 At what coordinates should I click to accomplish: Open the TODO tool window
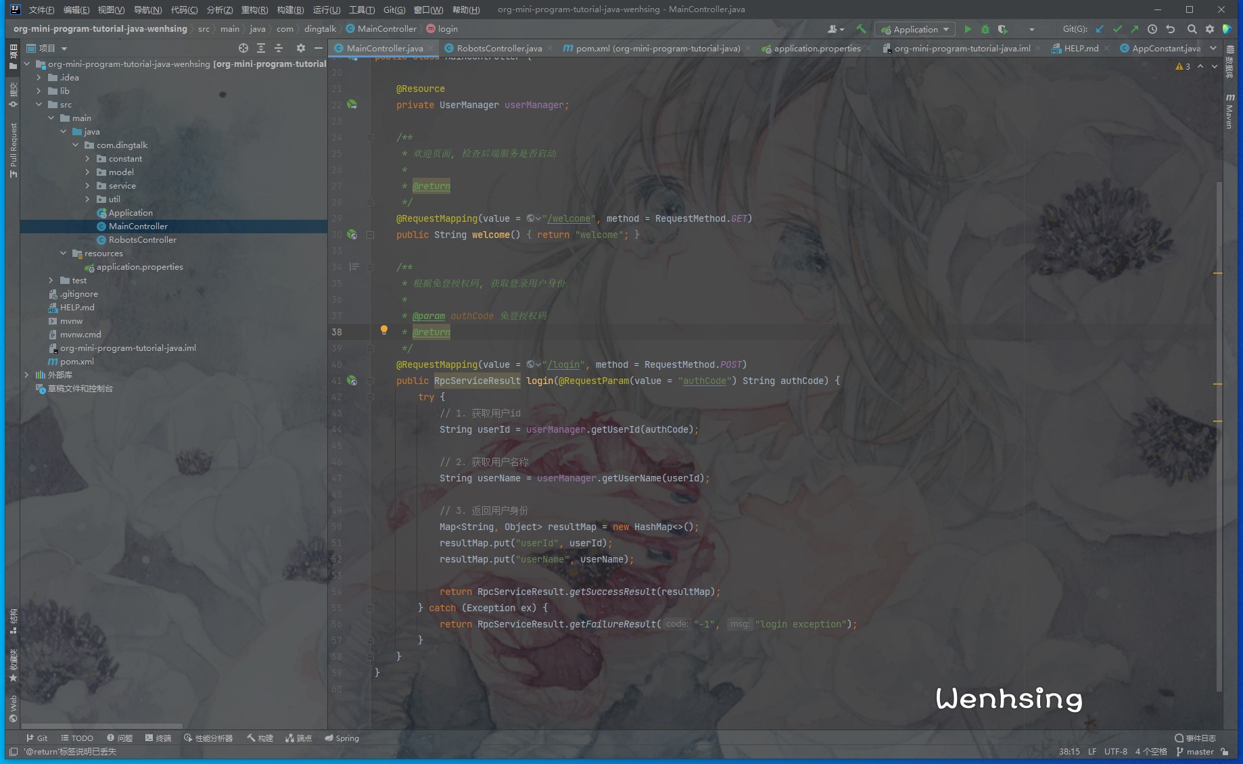[x=77, y=738]
